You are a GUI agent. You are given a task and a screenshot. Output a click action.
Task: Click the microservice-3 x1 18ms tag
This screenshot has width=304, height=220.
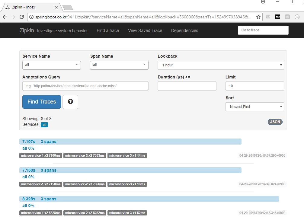[x=127, y=184]
